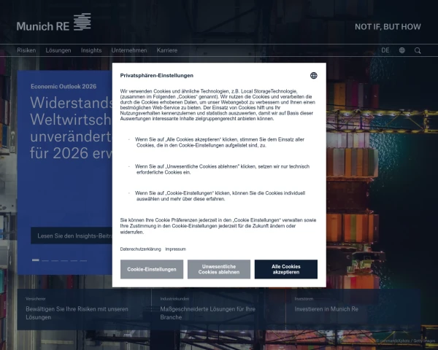Expand the Unternehmen navigation item
438x350 pixels.
[x=128, y=50]
